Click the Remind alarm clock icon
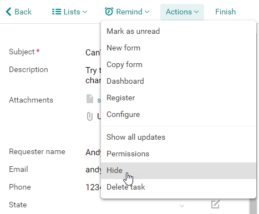The height and width of the screenshot is (214, 259). pos(109,12)
